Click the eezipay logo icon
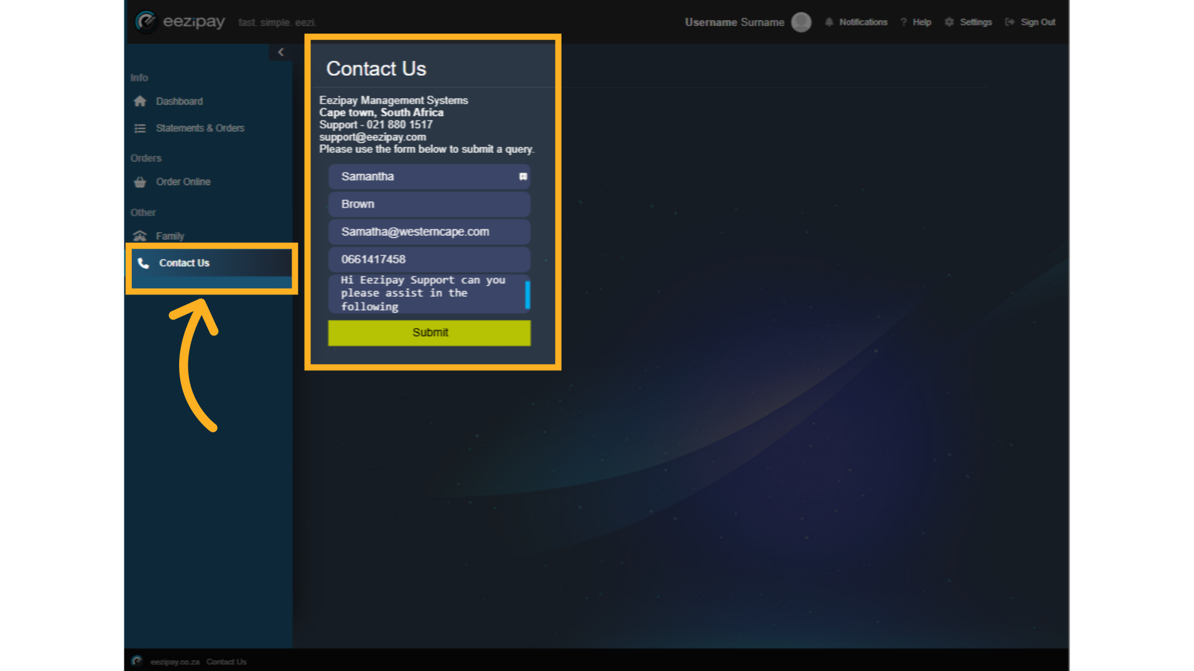The image size is (1194, 671). click(x=146, y=22)
